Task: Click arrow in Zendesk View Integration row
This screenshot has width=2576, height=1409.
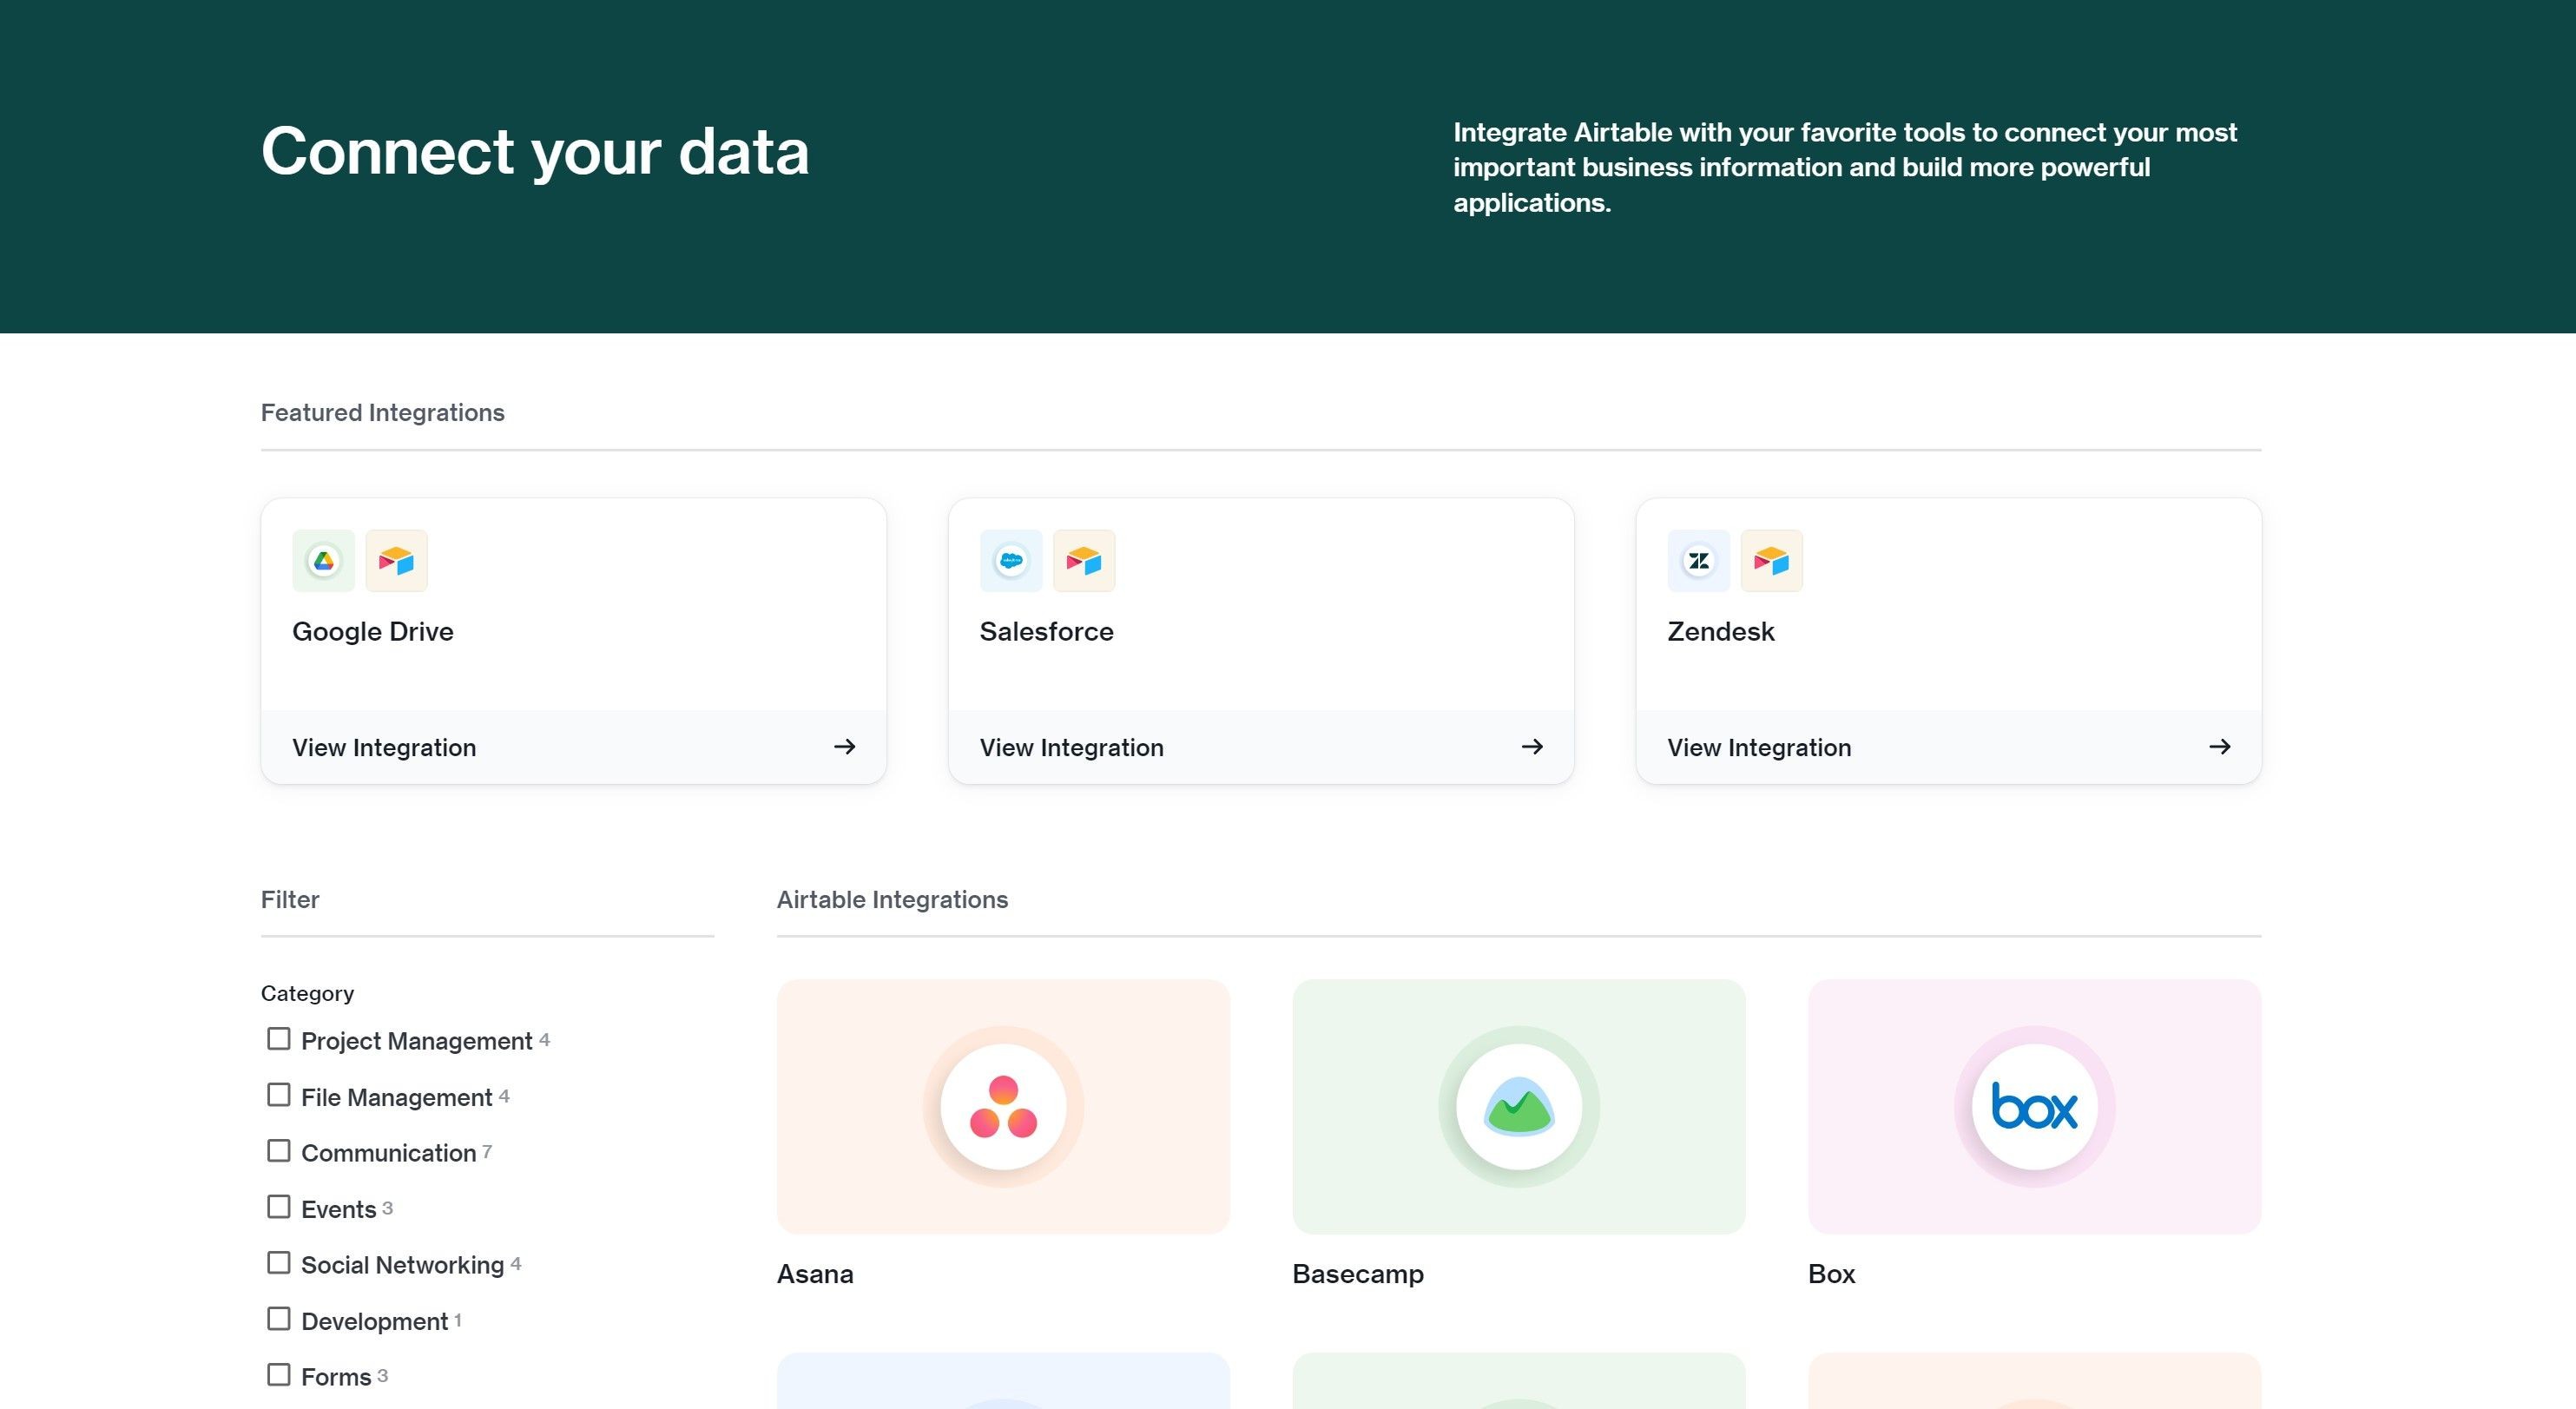Action: pyautogui.click(x=2219, y=747)
